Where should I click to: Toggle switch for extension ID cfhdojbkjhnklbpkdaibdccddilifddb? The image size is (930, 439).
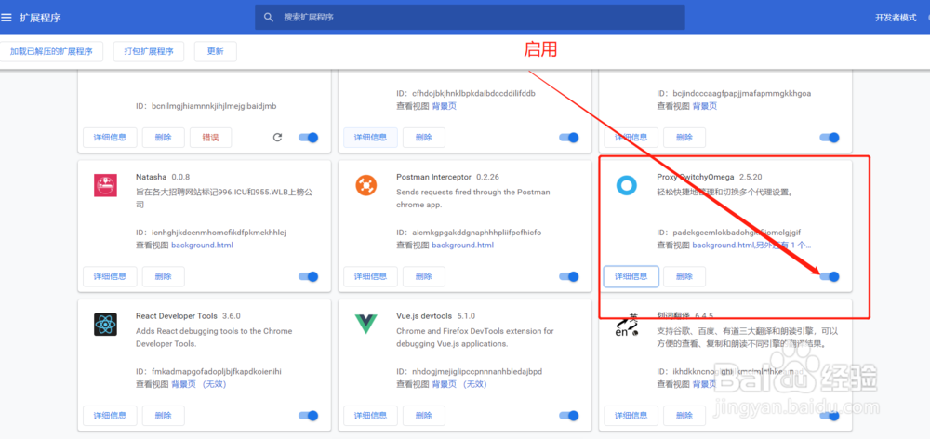569,138
